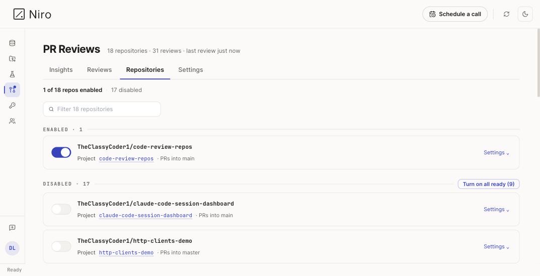Click Schedule a call button

point(455,14)
